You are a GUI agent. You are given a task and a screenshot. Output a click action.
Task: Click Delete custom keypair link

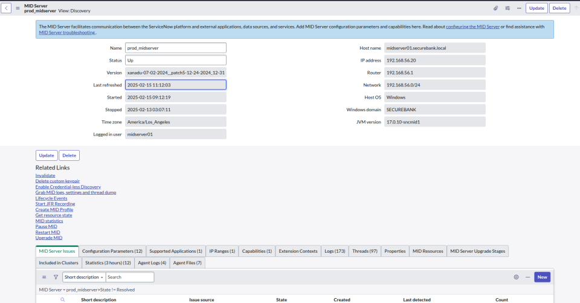click(x=57, y=181)
